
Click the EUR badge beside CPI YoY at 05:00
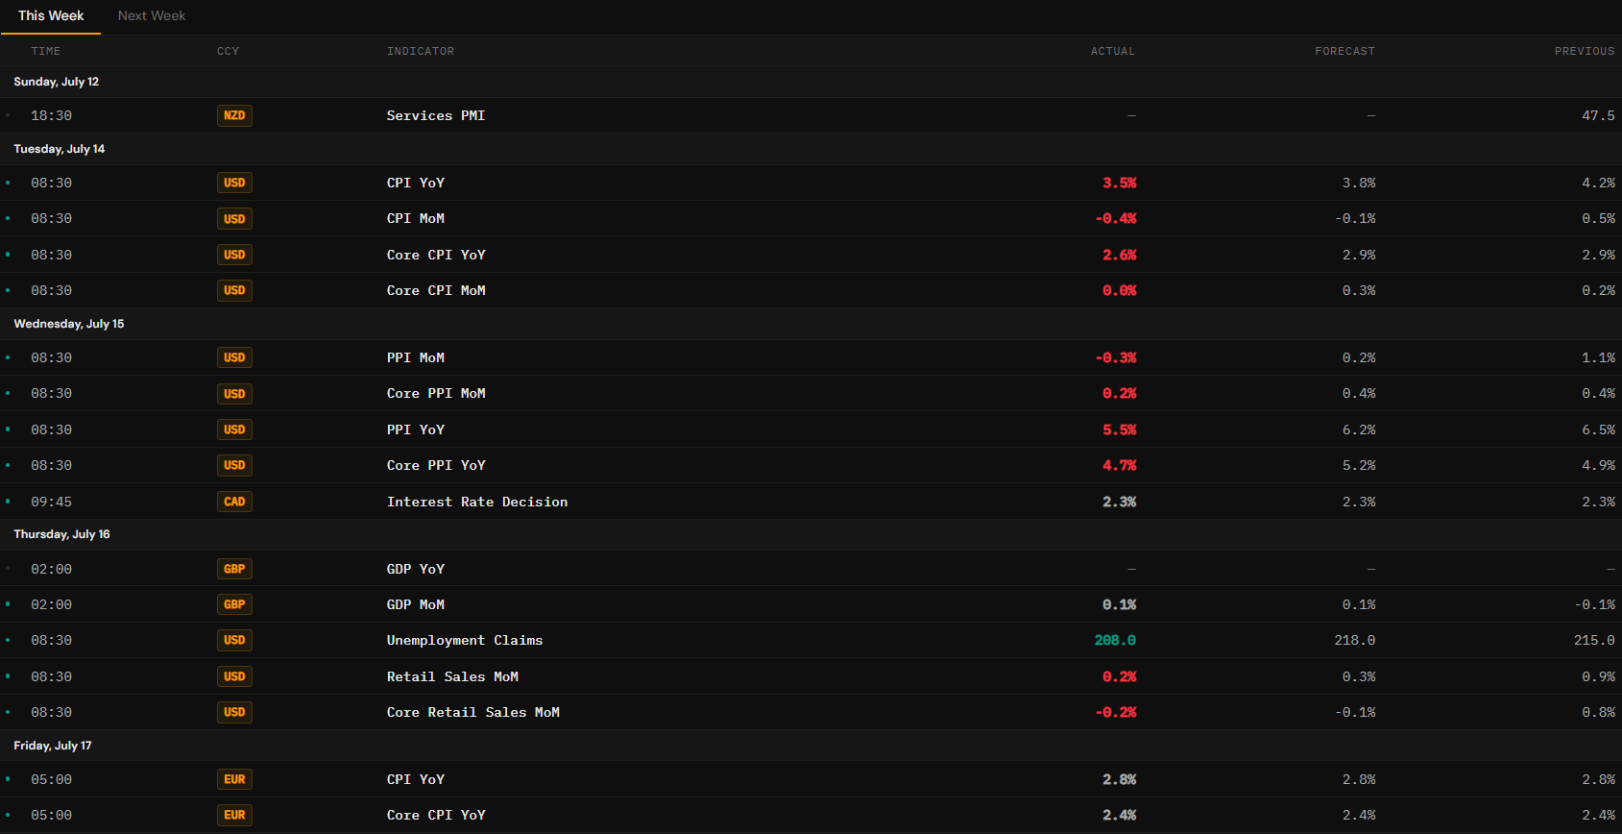click(x=234, y=779)
